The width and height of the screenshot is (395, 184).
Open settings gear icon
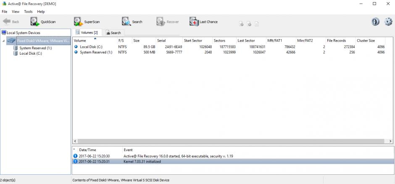388,22
